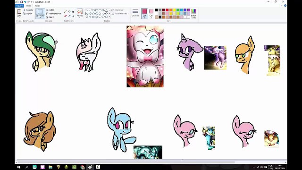
Task: Open the Colar dropdown arrow
Action: pyautogui.click(x=19, y=17)
